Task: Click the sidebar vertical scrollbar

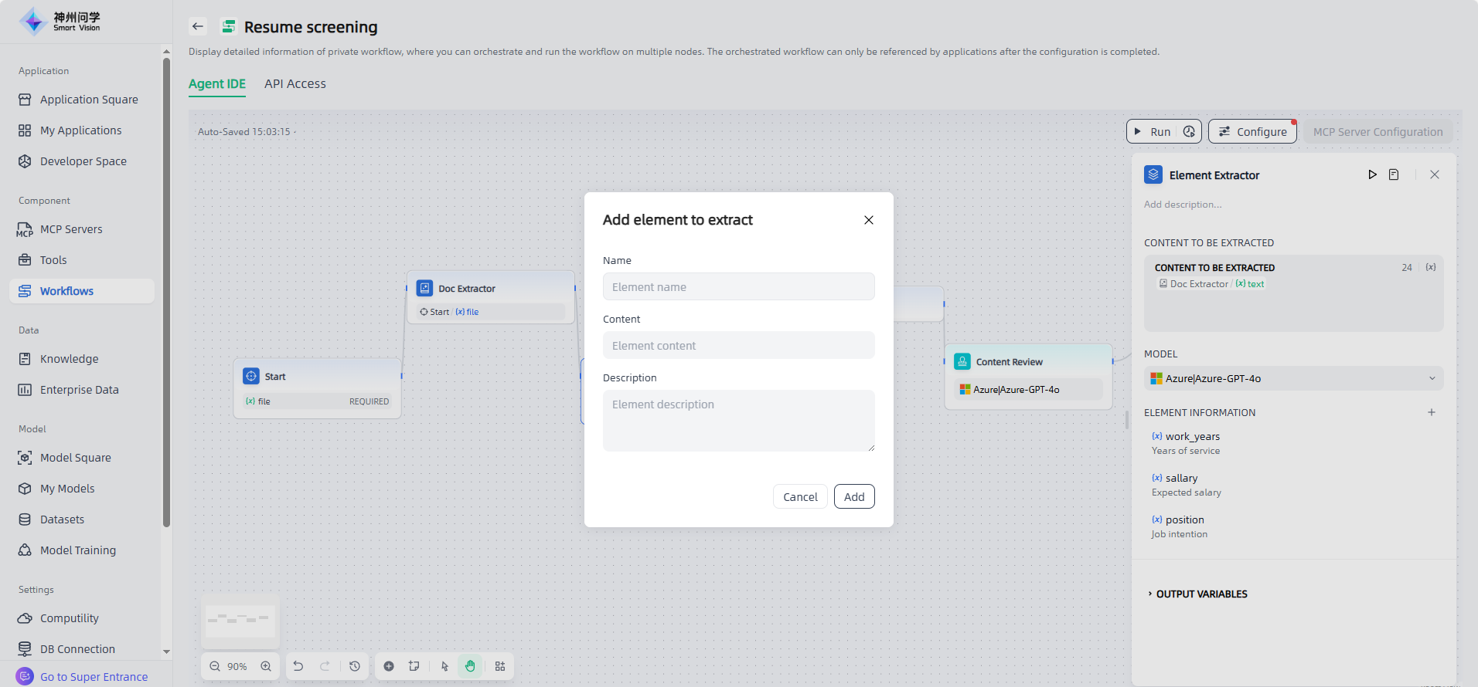Action: 166,293
